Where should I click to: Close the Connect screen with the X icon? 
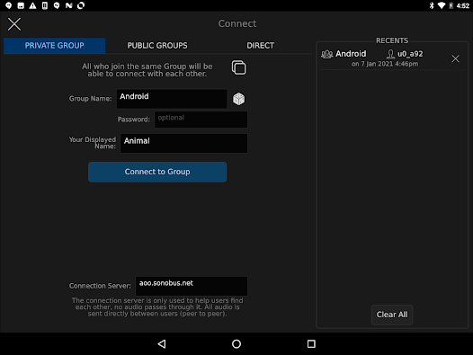tap(14, 24)
